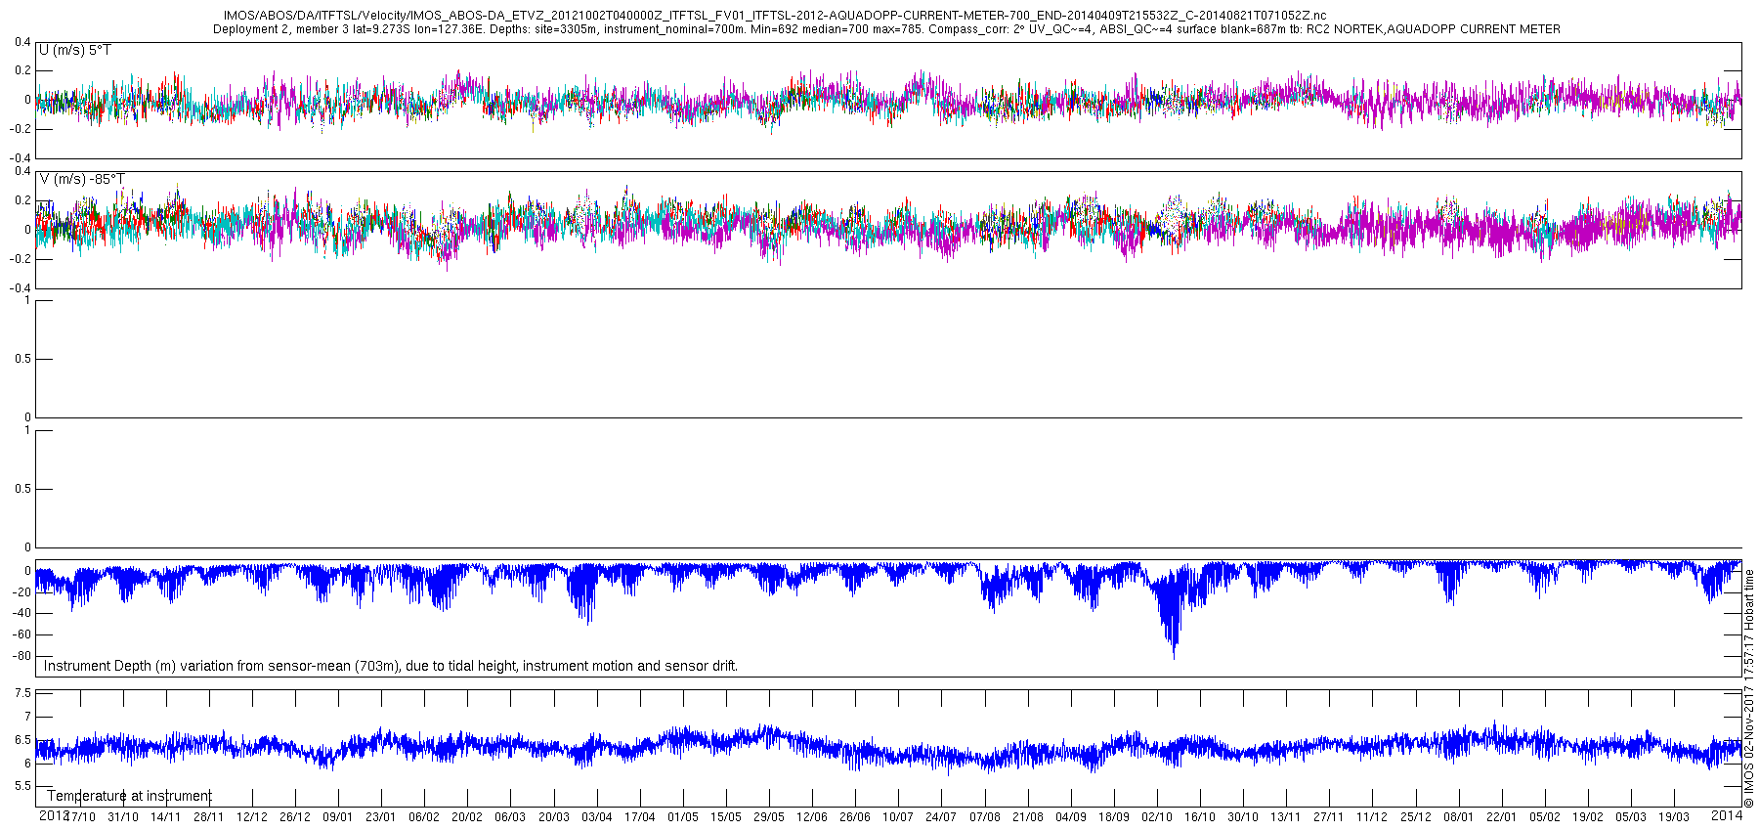Click the '21/08' date tick label
The height and width of the screenshot is (831, 1759).
pos(1028,817)
